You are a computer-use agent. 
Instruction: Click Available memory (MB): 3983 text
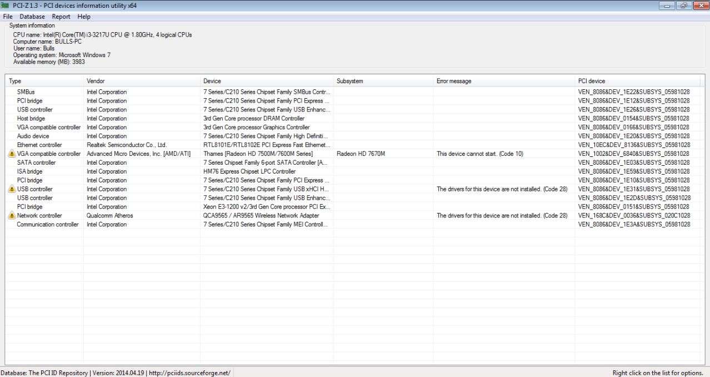(x=49, y=62)
